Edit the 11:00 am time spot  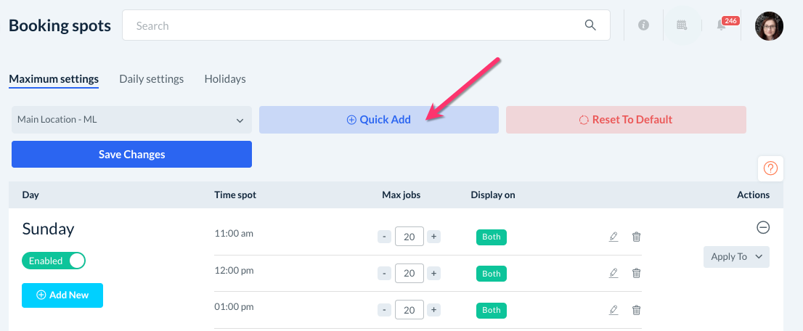(x=614, y=237)
